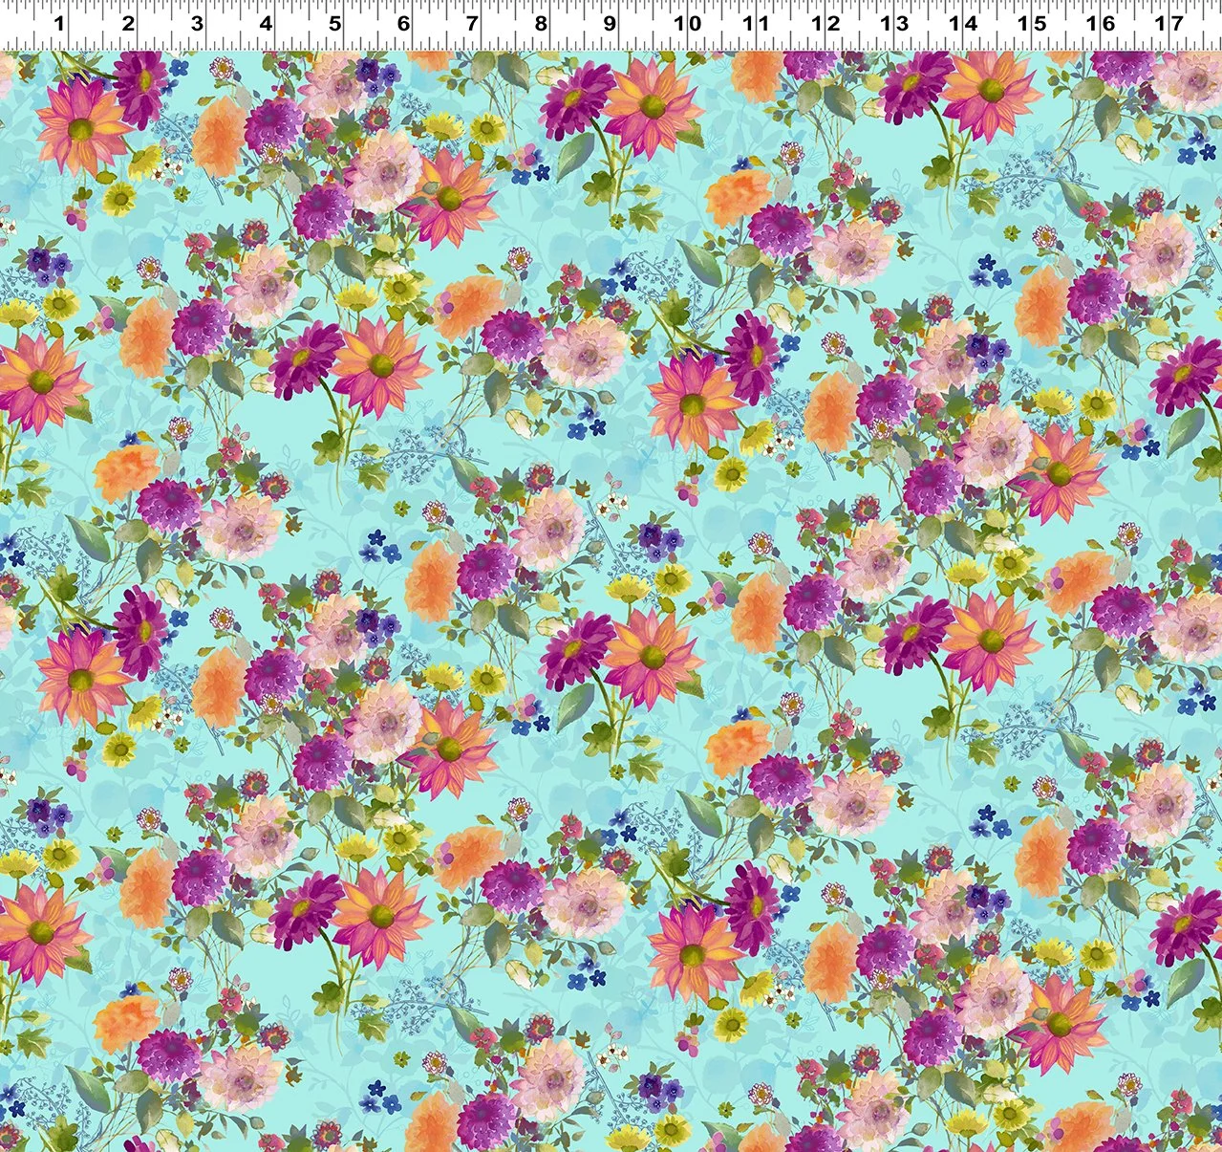The image size is (1222, 1152).
Task: Click the ruler number 11
Action: click(757, 23)
